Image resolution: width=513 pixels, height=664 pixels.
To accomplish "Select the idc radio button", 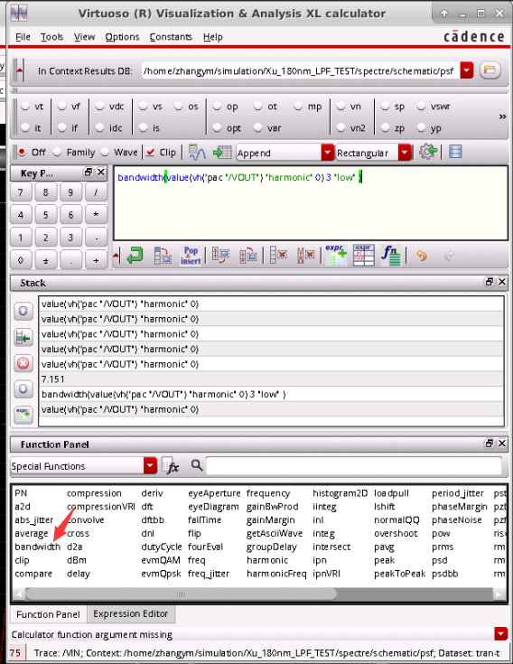I will (x=100, y=127).
